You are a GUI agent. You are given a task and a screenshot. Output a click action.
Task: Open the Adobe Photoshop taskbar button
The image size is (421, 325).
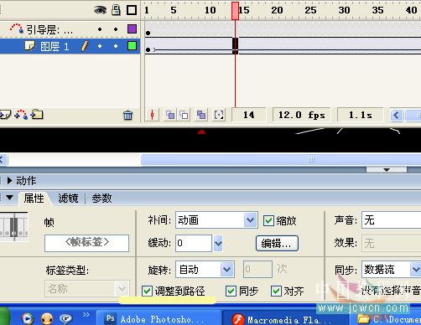coord(159,319)
